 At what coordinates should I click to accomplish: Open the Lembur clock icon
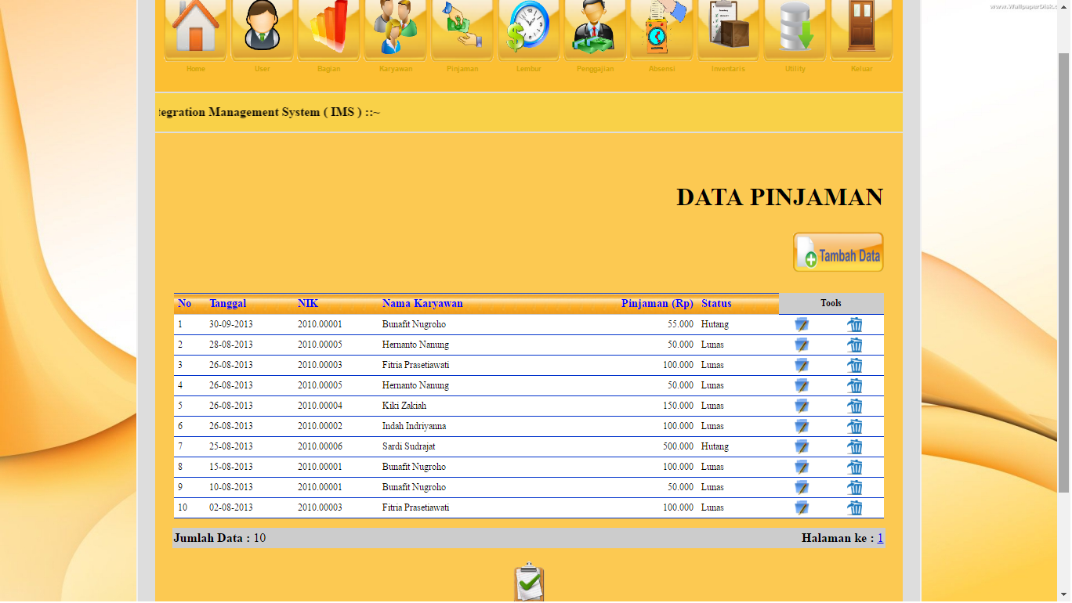click(x=528, y=30)
